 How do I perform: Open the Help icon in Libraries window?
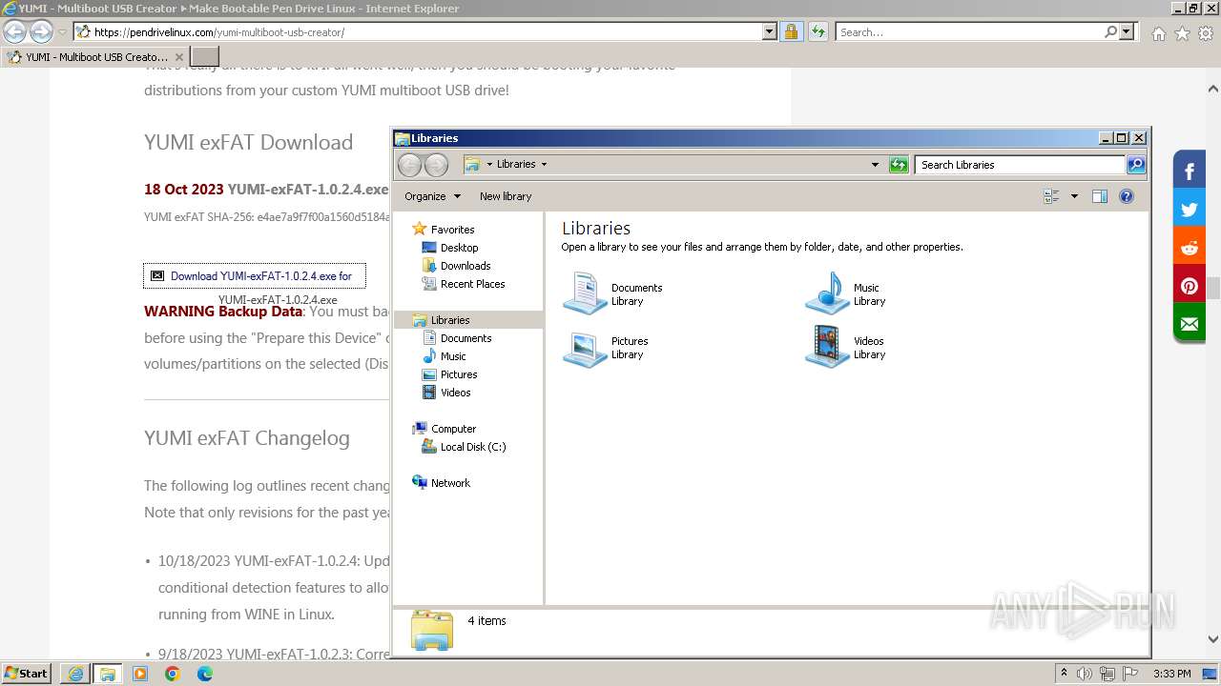[x=1127, y=196]
